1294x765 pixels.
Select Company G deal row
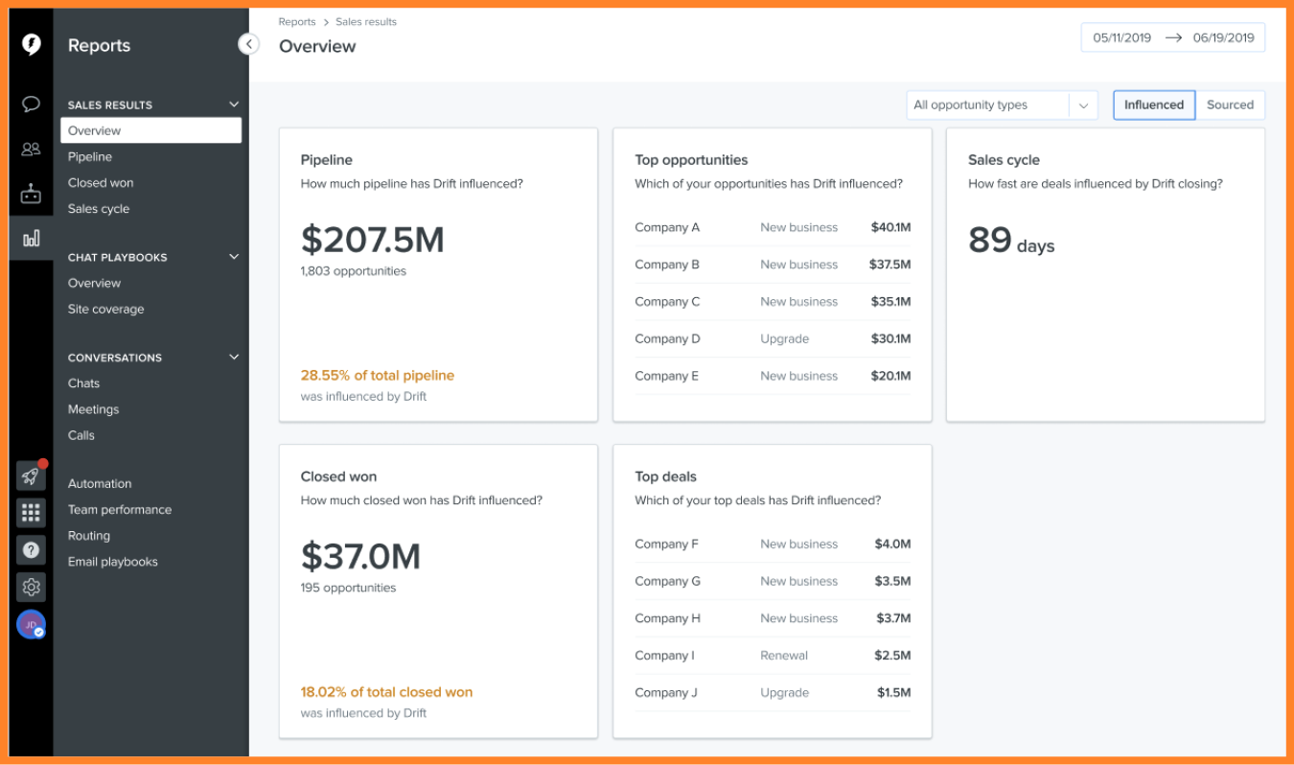(773, 581)
